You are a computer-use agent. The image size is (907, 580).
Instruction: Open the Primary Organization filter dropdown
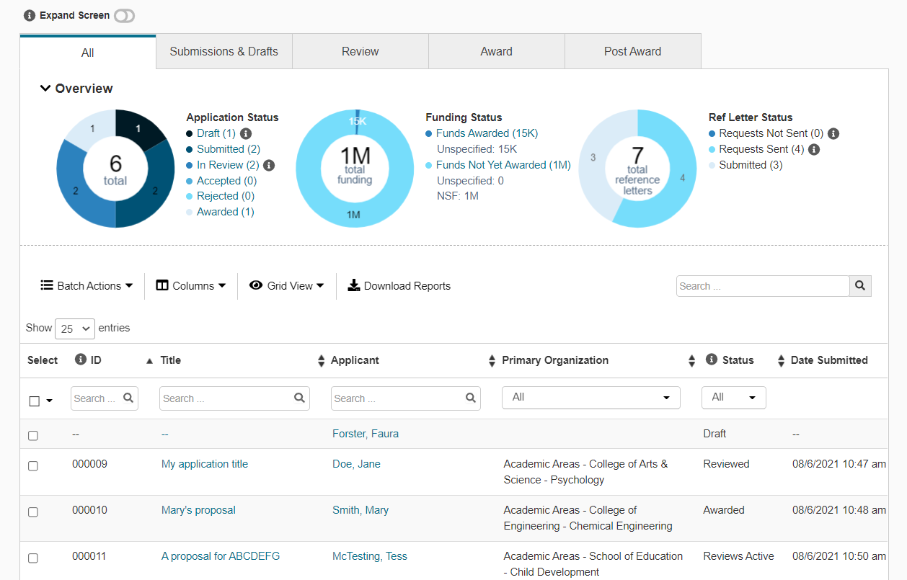click(x=591, y=397)
